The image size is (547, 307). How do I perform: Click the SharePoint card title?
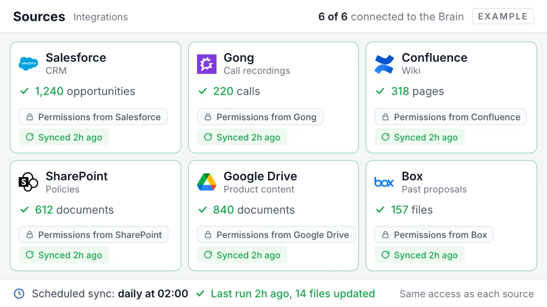click(77, 176)
